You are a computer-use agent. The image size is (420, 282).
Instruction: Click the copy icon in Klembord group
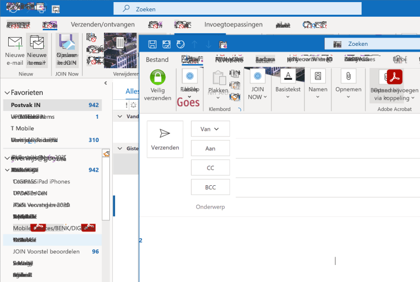click(x=234, y=85)
